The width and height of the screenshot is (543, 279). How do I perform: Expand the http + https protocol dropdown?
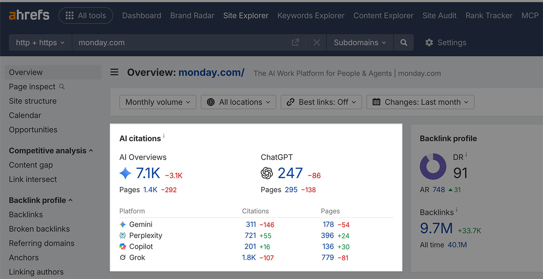point(41,43)
